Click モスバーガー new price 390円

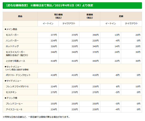(x=96, y=35)
